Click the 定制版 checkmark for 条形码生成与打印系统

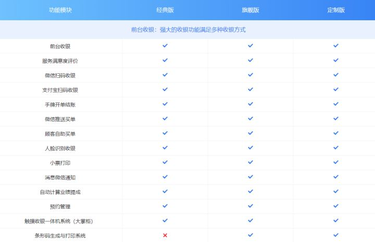tap(336, 235)
